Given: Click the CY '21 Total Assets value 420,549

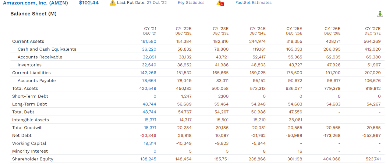Looking at the screenshot, I should (x=148, y=89).
